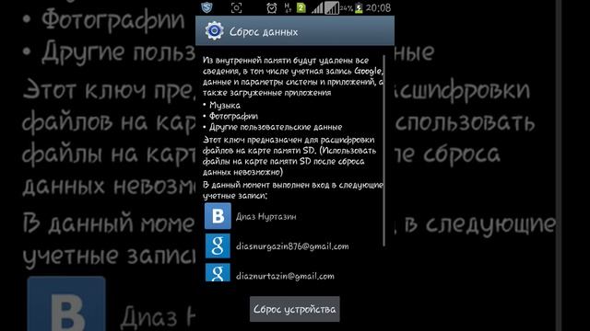Tap Другие пользовательские данные line in dialog
The height and width of the screenshot is (331, 590).
click(273, 127)
